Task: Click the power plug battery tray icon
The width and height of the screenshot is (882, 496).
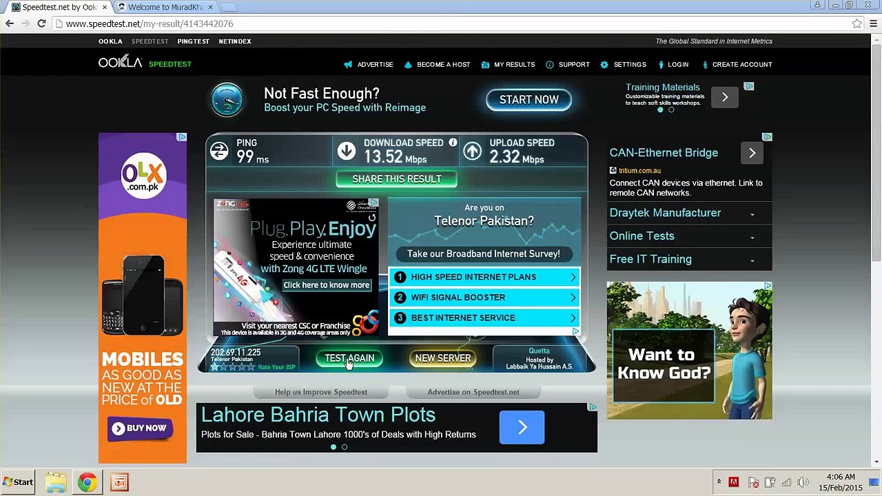Action: [770, 482]
